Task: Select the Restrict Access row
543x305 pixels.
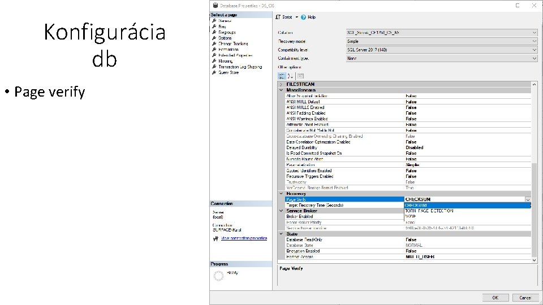Action: point(408,257)
